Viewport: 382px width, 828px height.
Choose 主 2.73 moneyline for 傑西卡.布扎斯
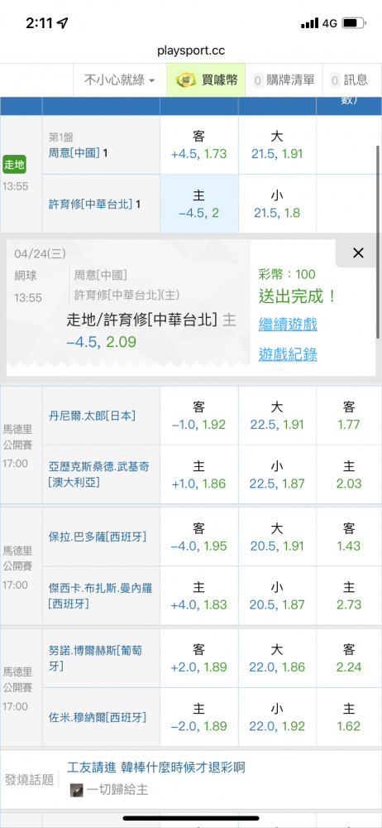click(349, 596)
